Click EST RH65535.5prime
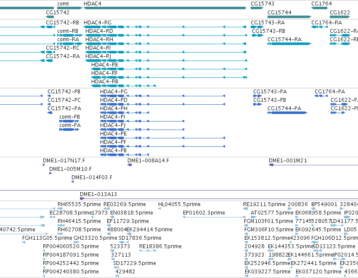This screenshot has height=278, width=358. tap(79, 204)
